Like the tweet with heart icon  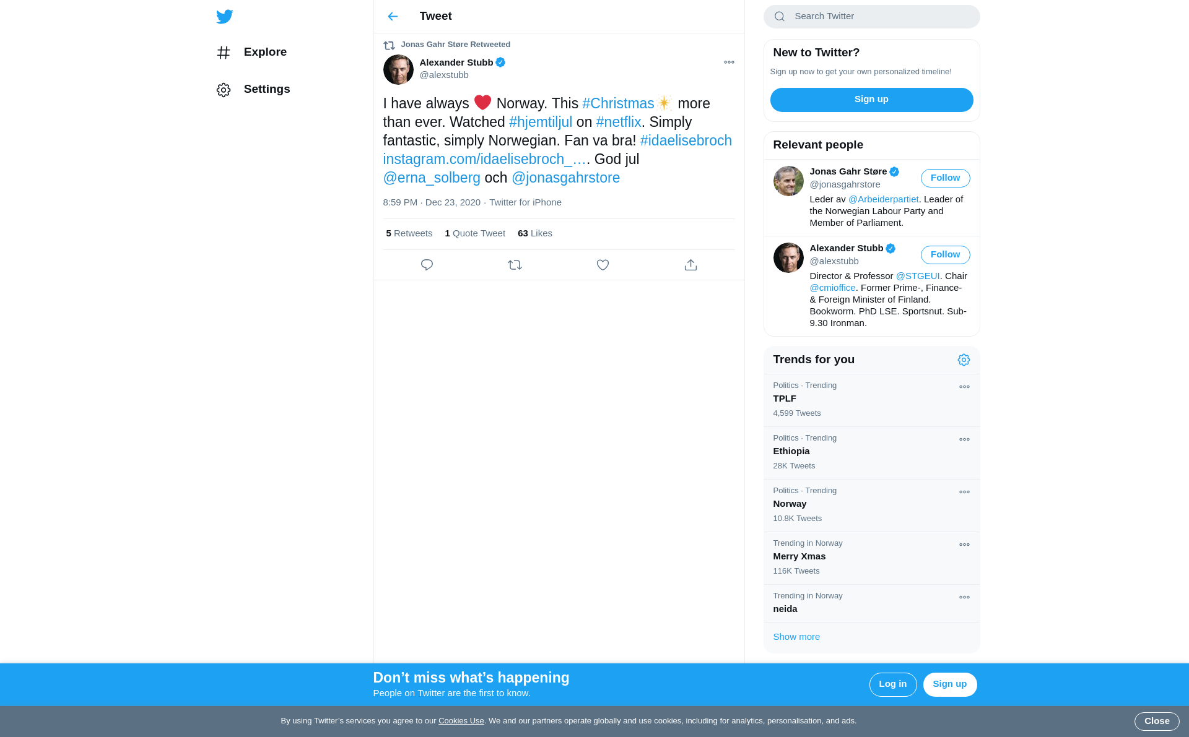point(603,265)
